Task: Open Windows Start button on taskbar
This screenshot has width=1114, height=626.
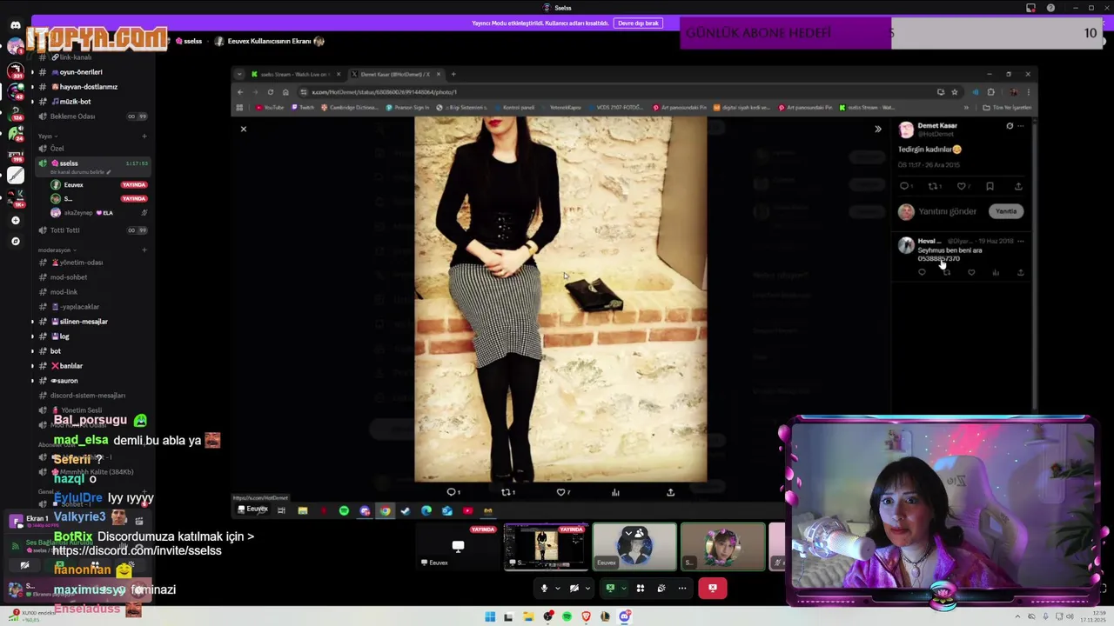Action: pos(490,616)
